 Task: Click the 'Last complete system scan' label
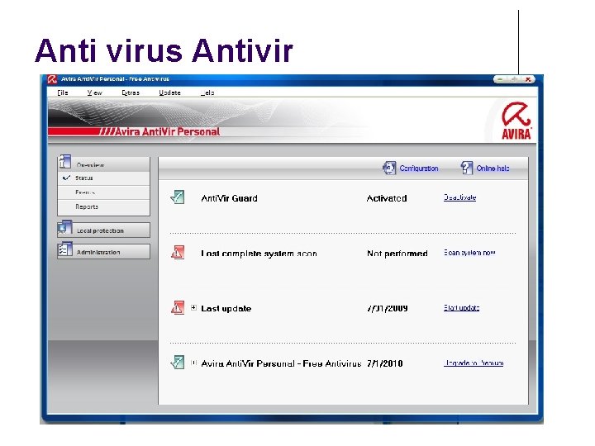click(x=259, y=254)
